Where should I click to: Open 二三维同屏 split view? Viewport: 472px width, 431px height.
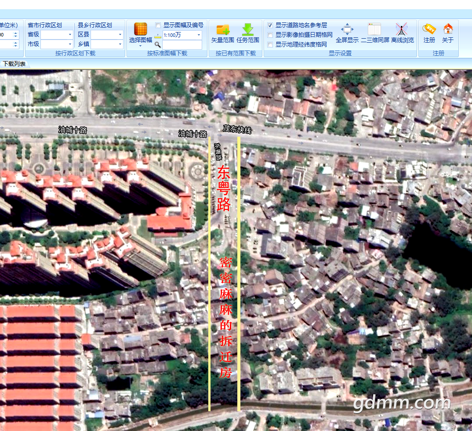click(x=374, y=30)
